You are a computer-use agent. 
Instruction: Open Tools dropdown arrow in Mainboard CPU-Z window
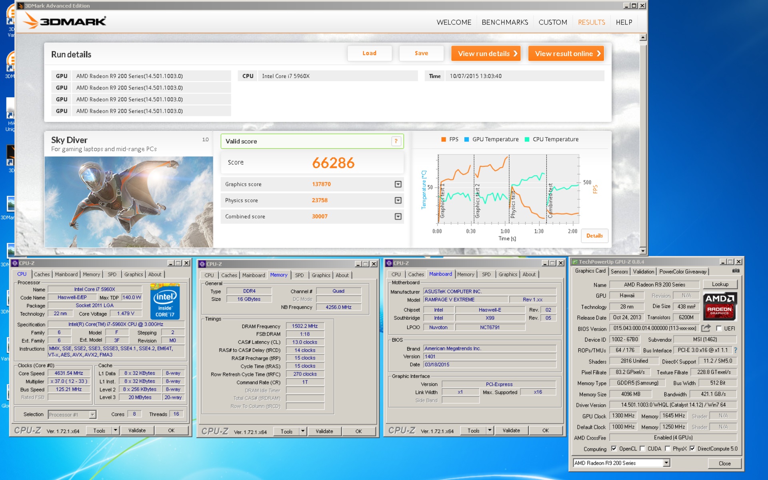(x=490, y=430)
